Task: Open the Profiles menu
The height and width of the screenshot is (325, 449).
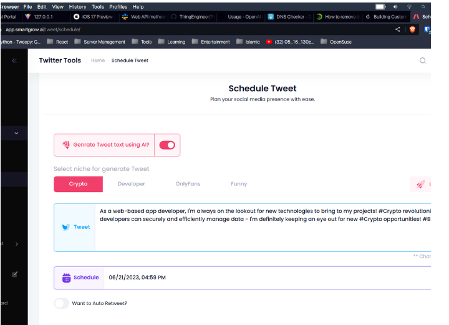Action: pyautogui.click(x=118, y=7)
